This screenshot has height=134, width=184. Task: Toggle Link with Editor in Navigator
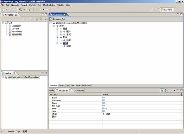coord(41,19)
